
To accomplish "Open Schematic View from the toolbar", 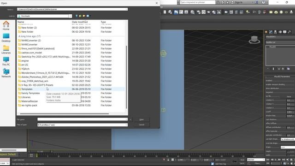I will coord(198,12).
